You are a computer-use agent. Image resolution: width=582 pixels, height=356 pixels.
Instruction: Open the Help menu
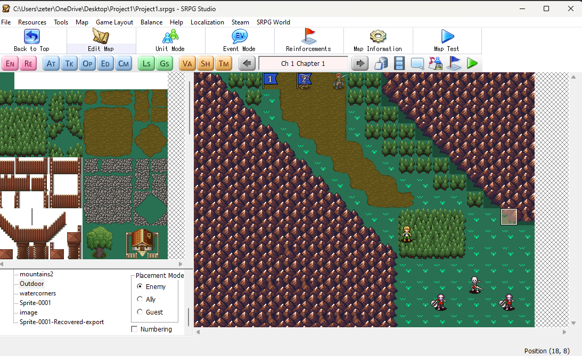tap(176, 22)
